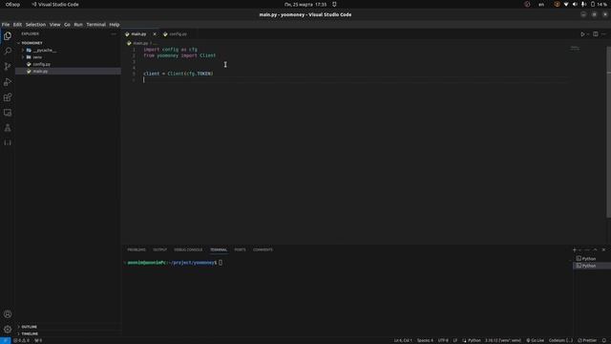Open the editor More Actions ellipsis
Image resolution: width=611 pixels, height=344 pixels.
click(x=603, y=34)
